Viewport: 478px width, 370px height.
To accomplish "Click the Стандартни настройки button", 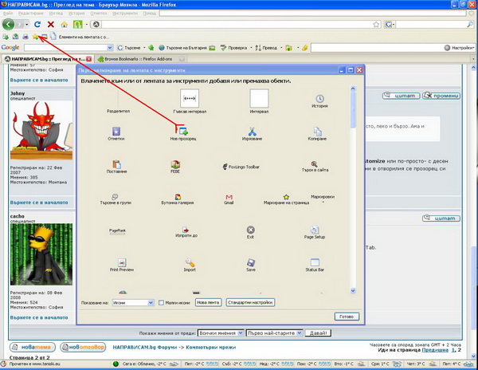I will tap(250, 302).
